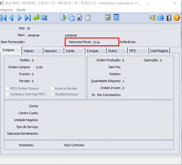Click the Romaneio field
The height and width of the screenshot is (165, 182).
pos(45,145)
